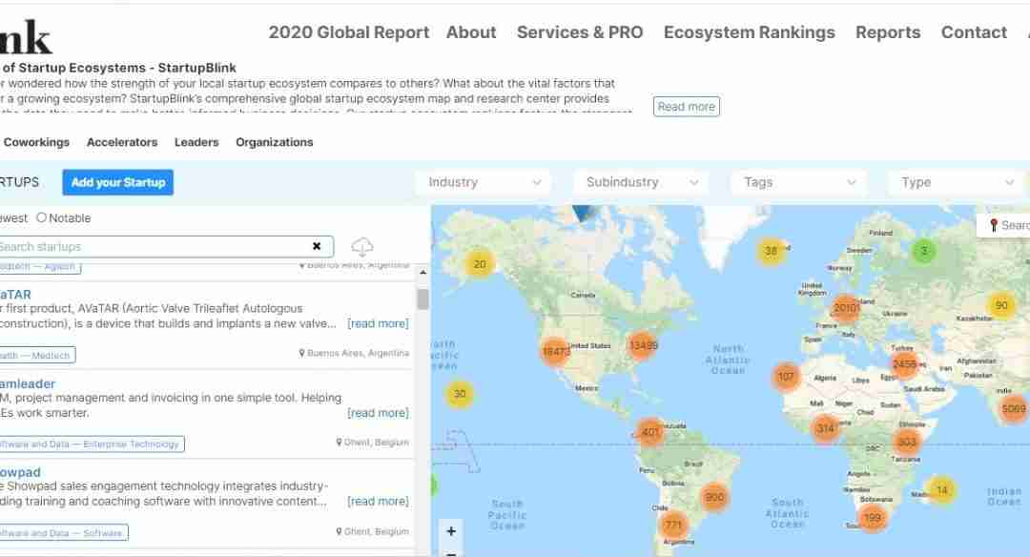This screenshot has height=557, width=1030.
Task: Open the Industry dropdown
Action: tap(484, 182)
